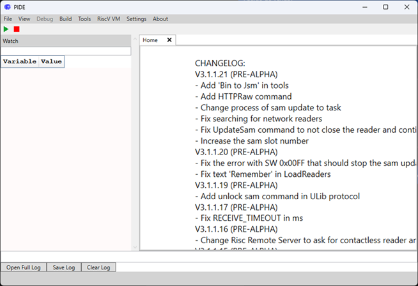Click 'Fix searching for network readers' line
Image resolution: width=418 pixels, height=286 pixels.
[259, 119]
